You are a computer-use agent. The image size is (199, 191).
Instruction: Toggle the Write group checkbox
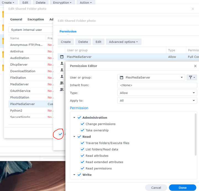(x=79, y=174)
